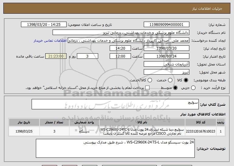Screen dimensions: 234x166
Task: Click the buyer notes box WS-C2960X-24TS-L
Action: pos(115,148)
